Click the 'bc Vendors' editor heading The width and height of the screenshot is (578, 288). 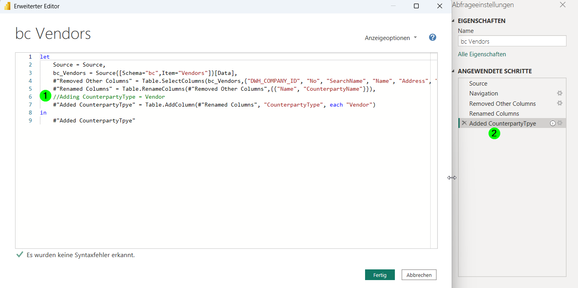[53, 34]
